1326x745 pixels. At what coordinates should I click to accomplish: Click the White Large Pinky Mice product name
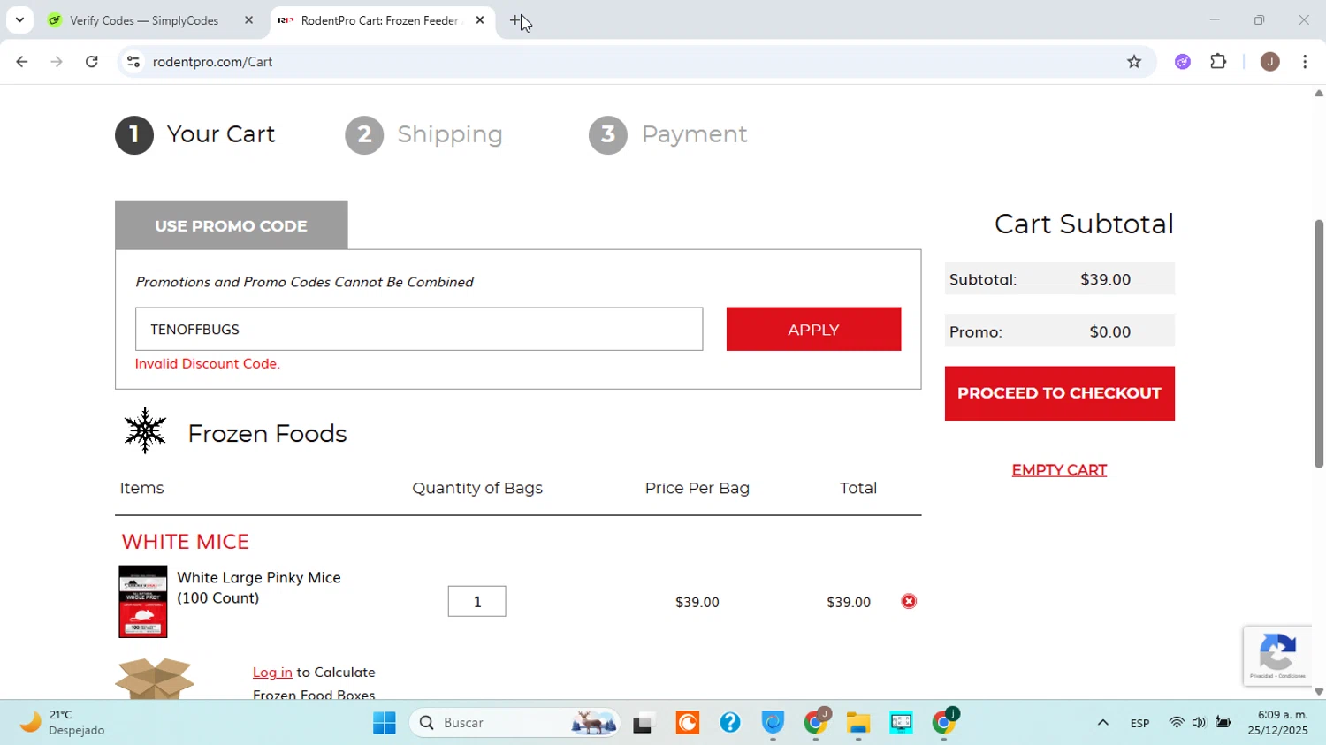[x=259, y=588]
